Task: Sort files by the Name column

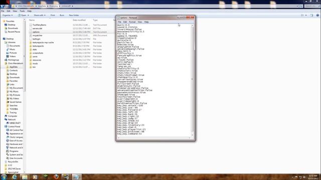Action: coord(32,20)
